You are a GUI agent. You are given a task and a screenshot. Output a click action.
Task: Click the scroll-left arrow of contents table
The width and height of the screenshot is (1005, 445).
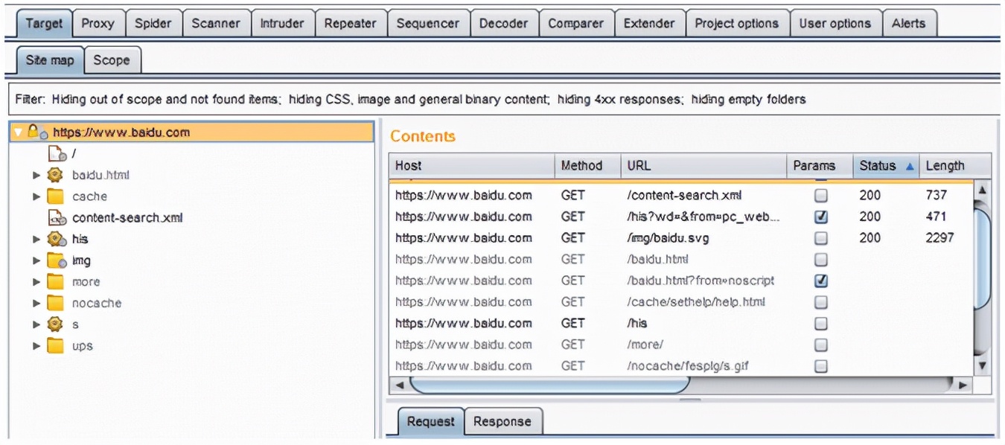pyautogui.click(x=399, y=385)
